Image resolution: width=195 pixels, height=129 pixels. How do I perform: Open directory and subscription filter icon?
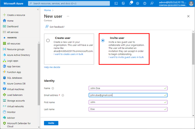click(123, 4)
